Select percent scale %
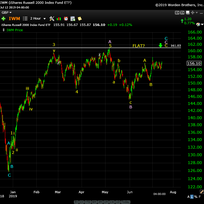The height and width of the screenshot is (204, 204). (x=196, y=197)
